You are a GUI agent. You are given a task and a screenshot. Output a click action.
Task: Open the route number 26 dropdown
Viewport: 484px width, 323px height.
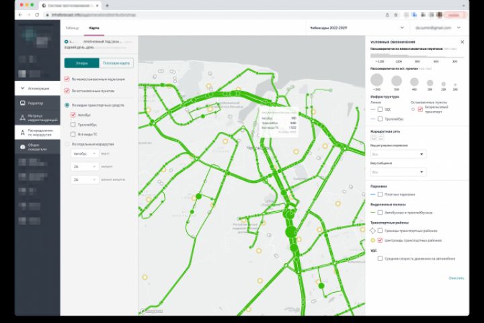click(85, 167)
